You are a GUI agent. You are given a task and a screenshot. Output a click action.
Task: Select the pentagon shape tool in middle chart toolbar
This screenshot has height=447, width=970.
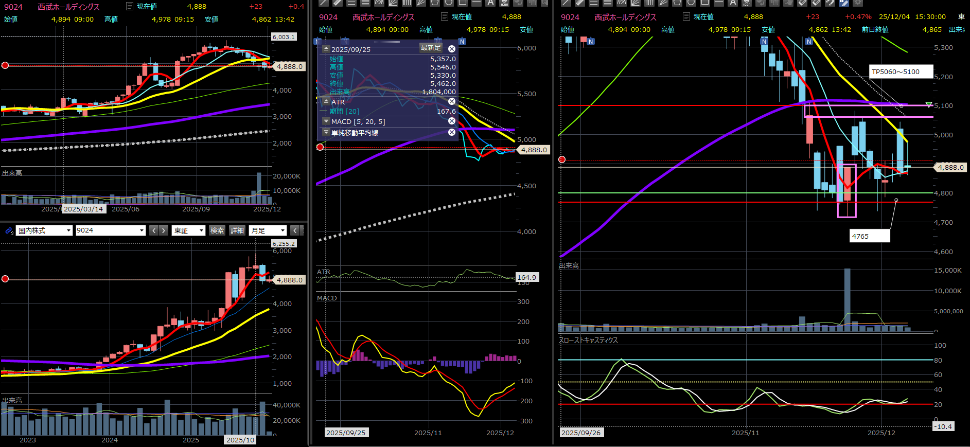(x=434, y=3)
